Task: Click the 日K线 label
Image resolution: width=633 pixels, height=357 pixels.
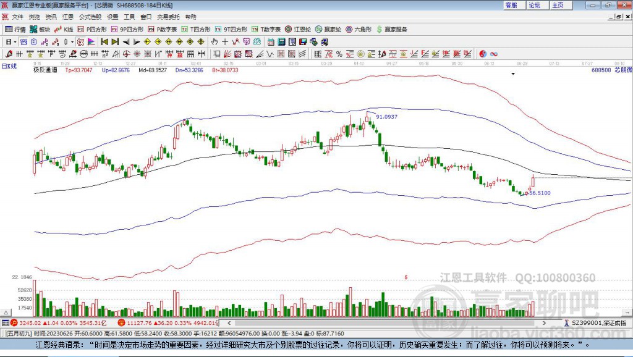Action: pos(9,66)
